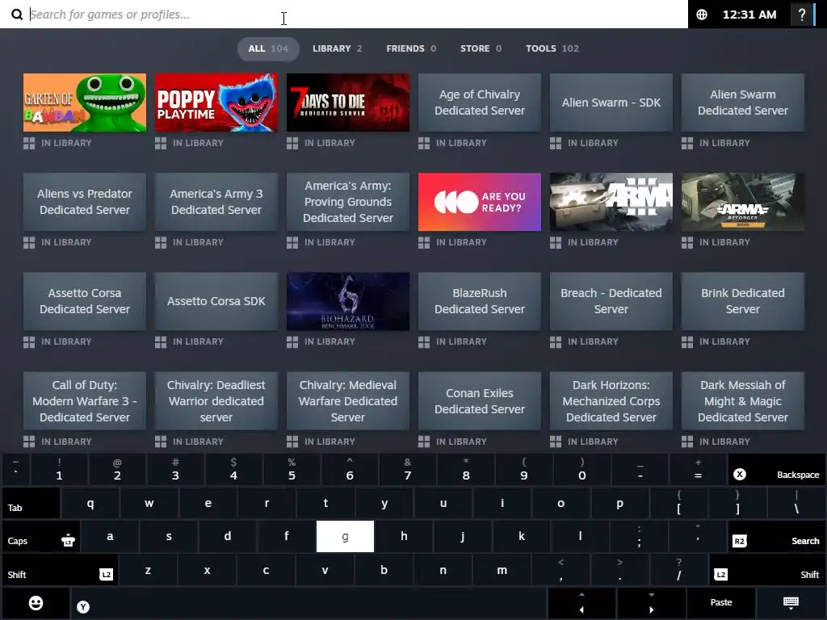Screen dimensions: 827x620
Task: Open Breach - Dedicated Server entry
Action: [611, 301]
